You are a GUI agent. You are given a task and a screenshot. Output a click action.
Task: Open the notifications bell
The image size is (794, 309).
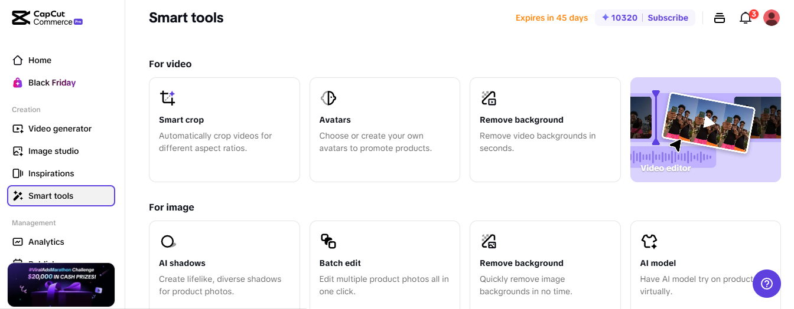(x=746, y=18)
